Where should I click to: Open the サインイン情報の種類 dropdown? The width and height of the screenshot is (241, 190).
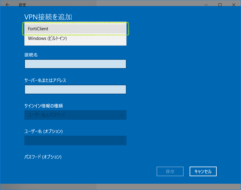coord(75,115)
